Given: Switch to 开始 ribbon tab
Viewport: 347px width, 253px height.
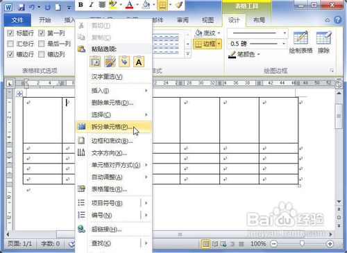Looking at the screenshot, I should pos(45,20).
